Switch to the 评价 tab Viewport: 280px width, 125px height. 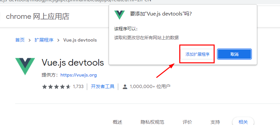tap(187, 122)
